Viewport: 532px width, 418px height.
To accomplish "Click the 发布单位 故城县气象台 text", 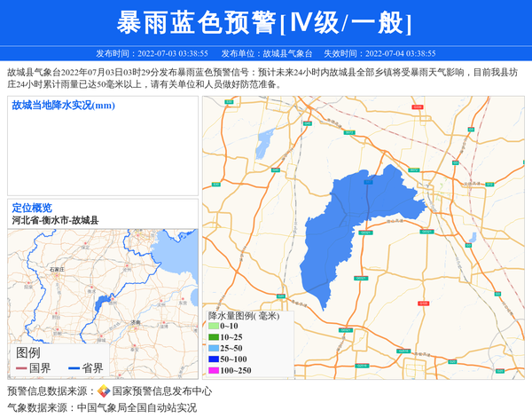I will pyautogui.click(x=266, y=53).
